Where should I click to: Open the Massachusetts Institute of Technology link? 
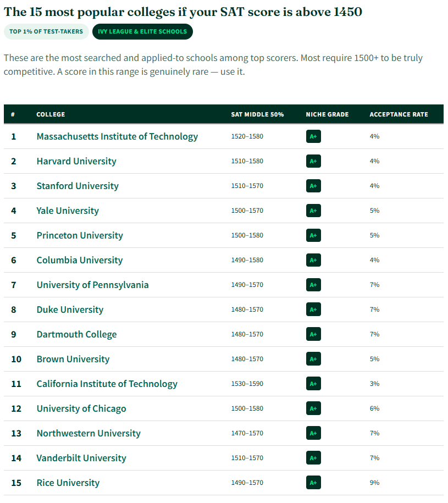pyautogui.click(x=117, y=137)
